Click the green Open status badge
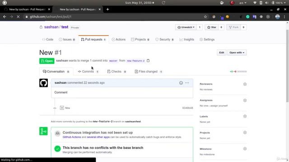This screenshot has height=162, width=289. 47,61
